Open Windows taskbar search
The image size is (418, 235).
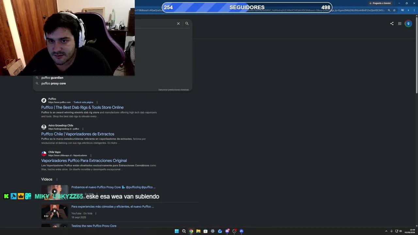coord(184,231)
